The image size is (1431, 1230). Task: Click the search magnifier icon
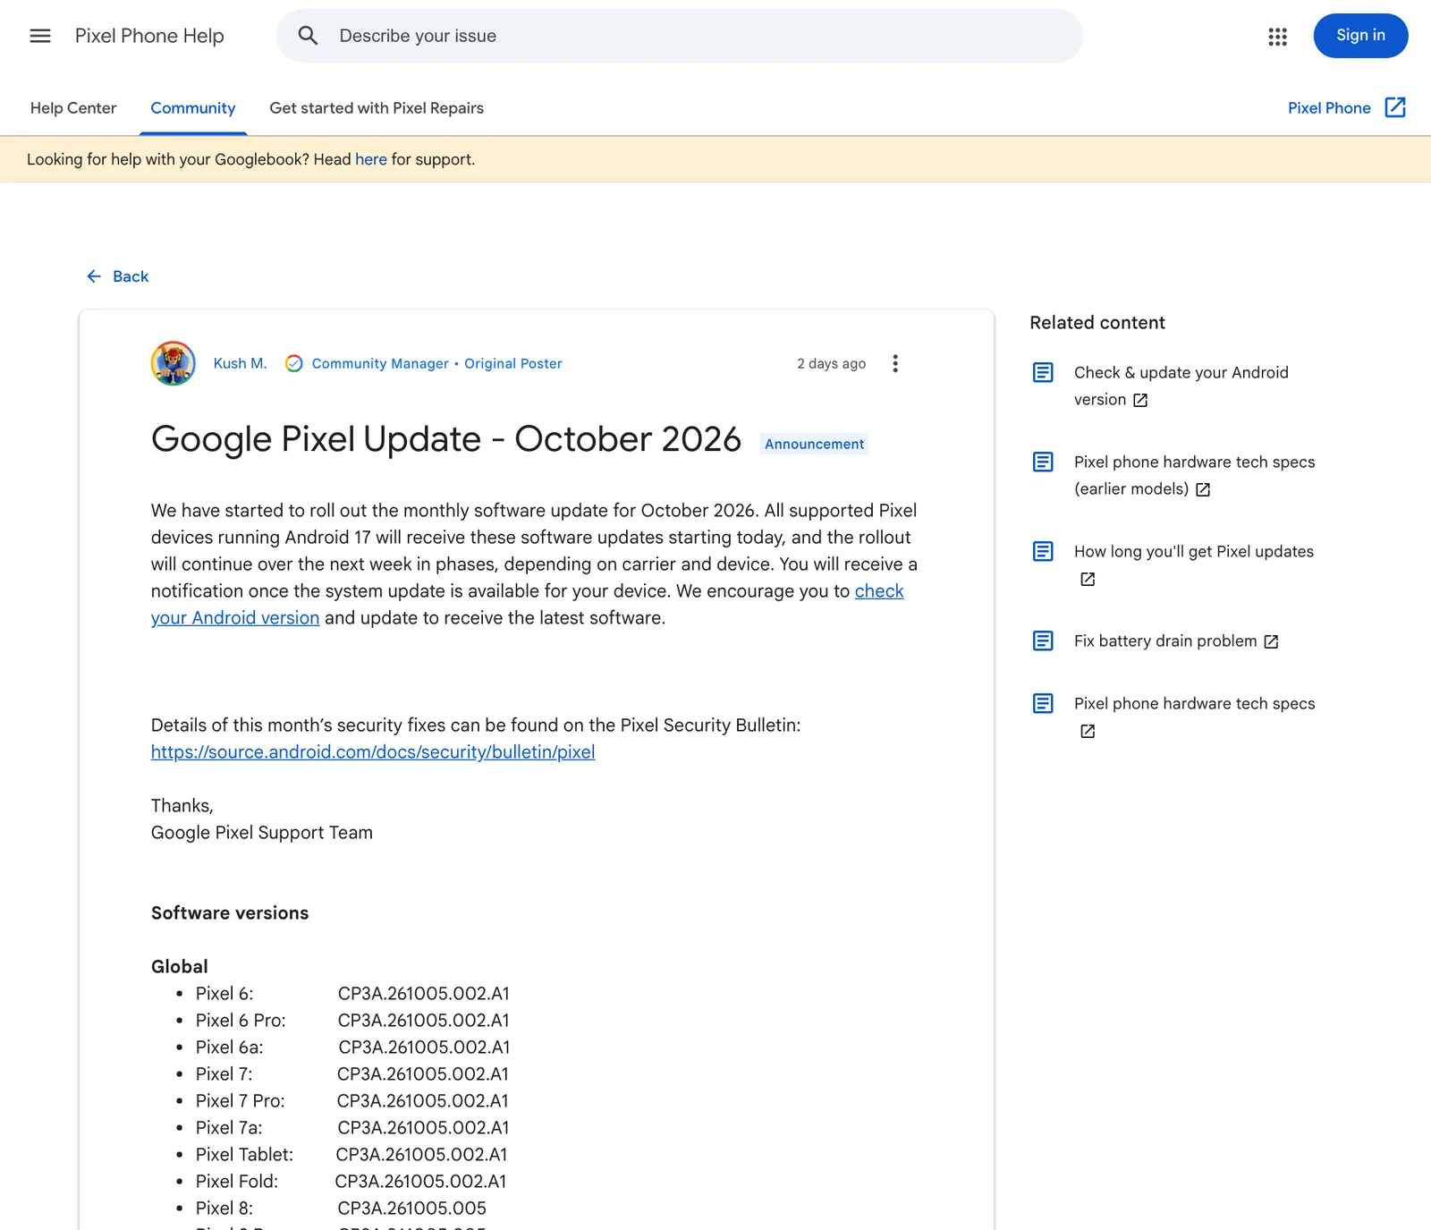pyautogui.click(x=308, y=36)
